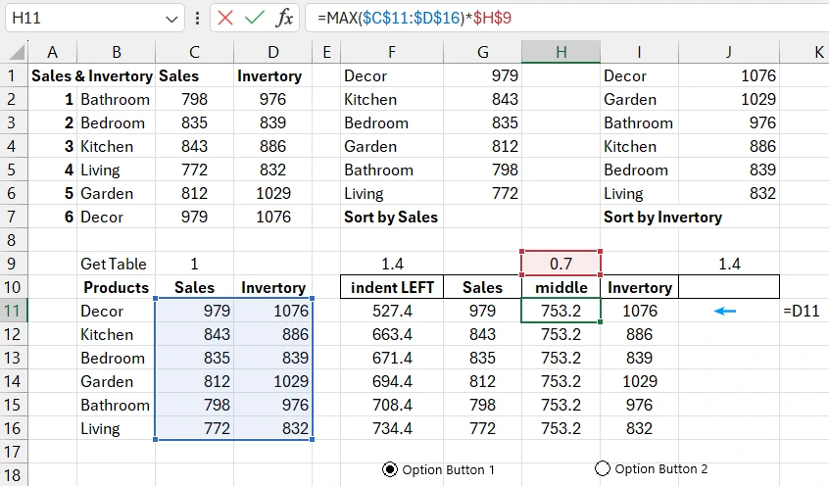The width and height of the screenshot is (829, 486).
Task: Expand the Name Box dropdown
Action: click(171, 18)
